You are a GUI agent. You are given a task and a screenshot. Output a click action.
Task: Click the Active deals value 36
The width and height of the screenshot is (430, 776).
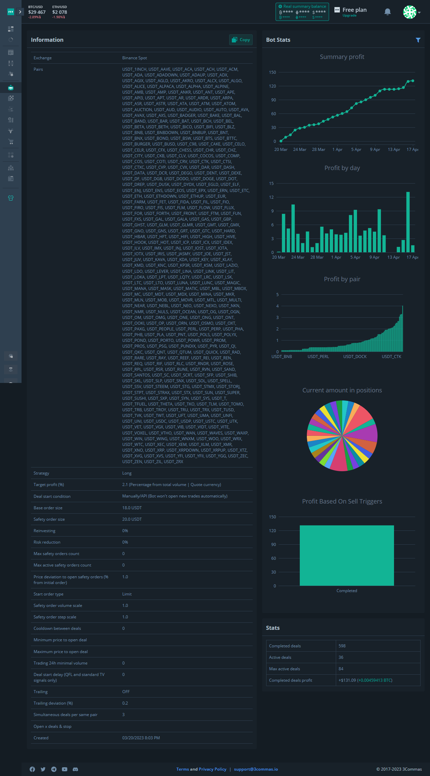point(341,657)
